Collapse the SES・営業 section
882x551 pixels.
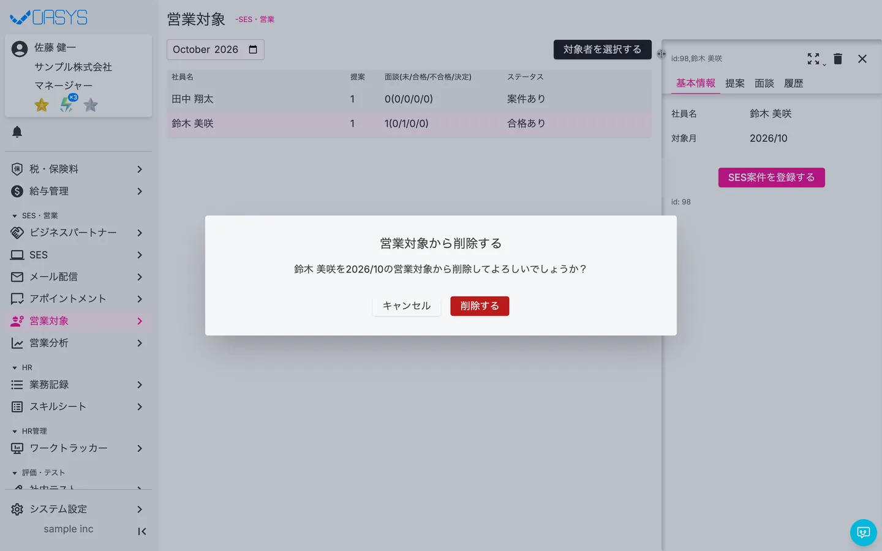click(35, 216)
